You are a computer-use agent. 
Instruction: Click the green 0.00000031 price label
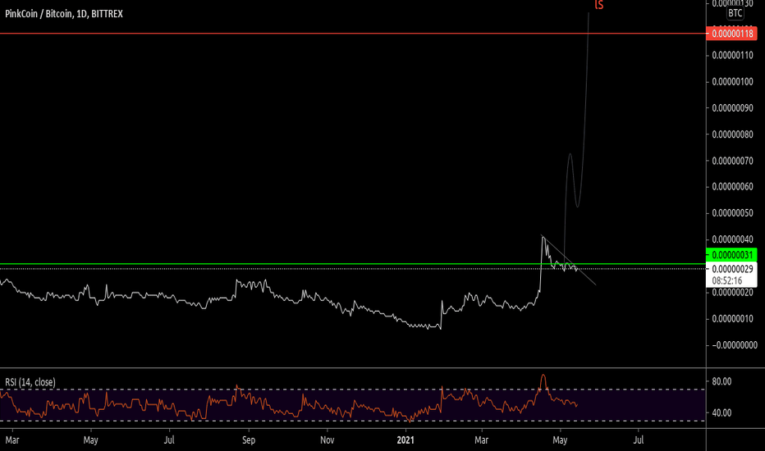pos(731,254)
